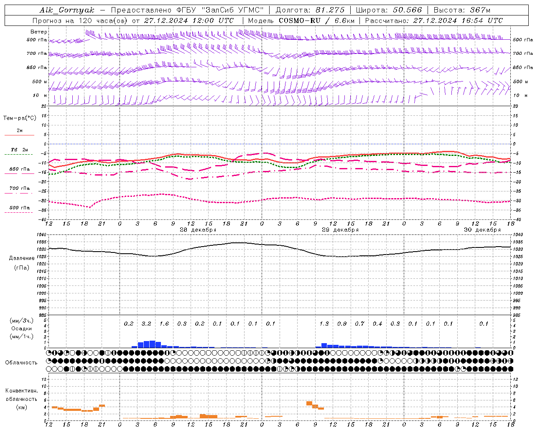The width and height of the screenshot is (535, 428).
Task: Click the 'Облачность' cloudiness label
Action: coord(21,363)
